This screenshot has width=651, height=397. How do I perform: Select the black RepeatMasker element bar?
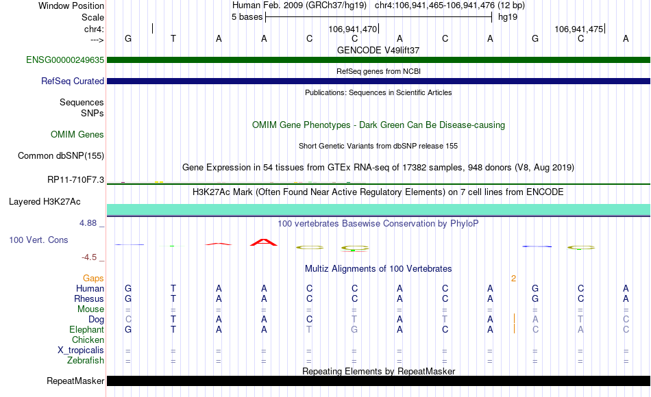378,381
